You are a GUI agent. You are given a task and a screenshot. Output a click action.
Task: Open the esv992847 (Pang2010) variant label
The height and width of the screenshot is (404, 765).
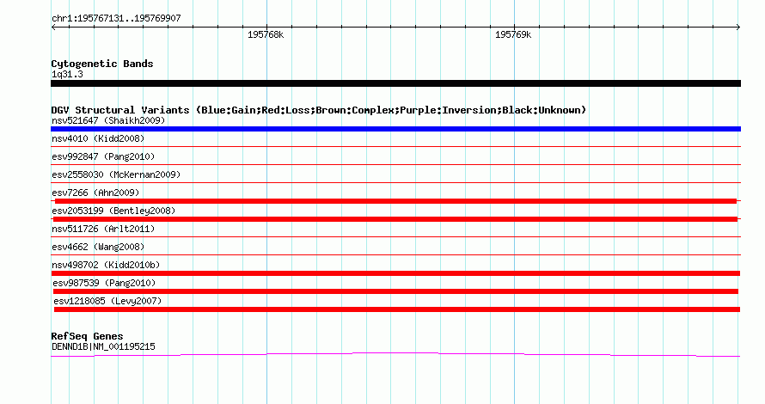point(103,156)
